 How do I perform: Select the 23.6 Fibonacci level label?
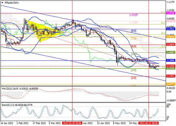(163, 46)
